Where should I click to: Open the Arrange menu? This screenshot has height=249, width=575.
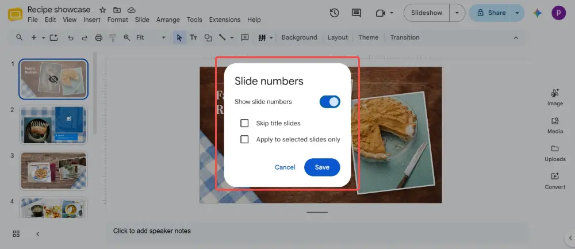(168, 20)
